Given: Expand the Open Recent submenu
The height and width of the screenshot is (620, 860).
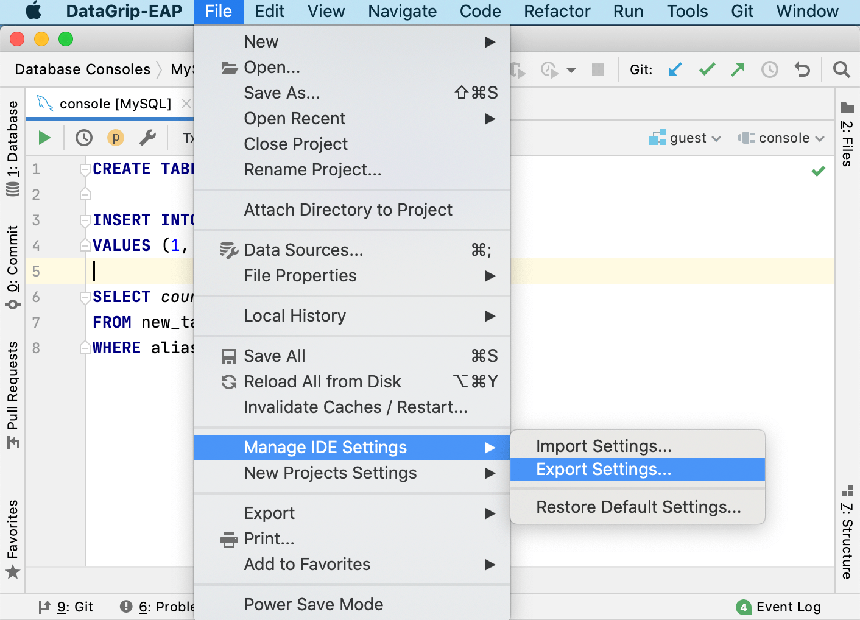Looking at the screenshot, I should pyautogui.click(x=294, y=118).
